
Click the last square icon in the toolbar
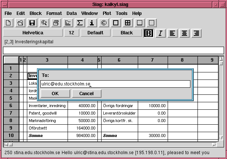click(152, 23)
